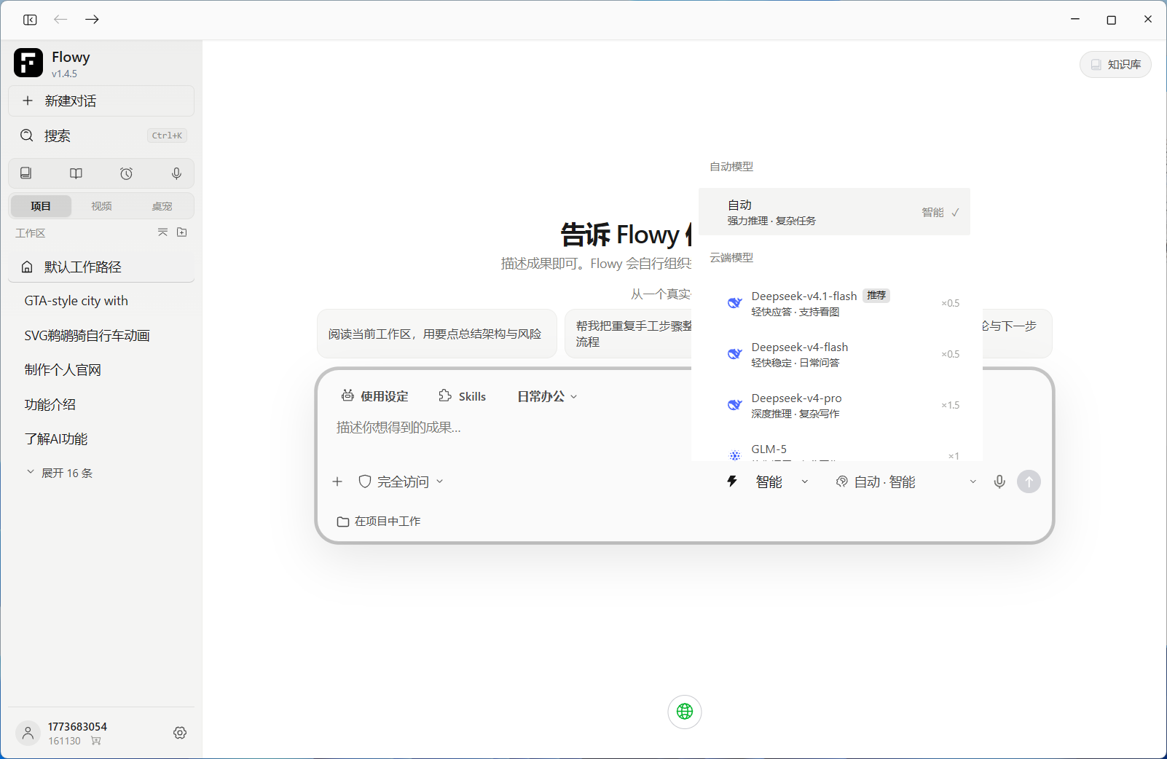The width and height of the screenshot is (1167, 759).
Task: Click the Flowy logo icon
Action: tap(28, 63)
